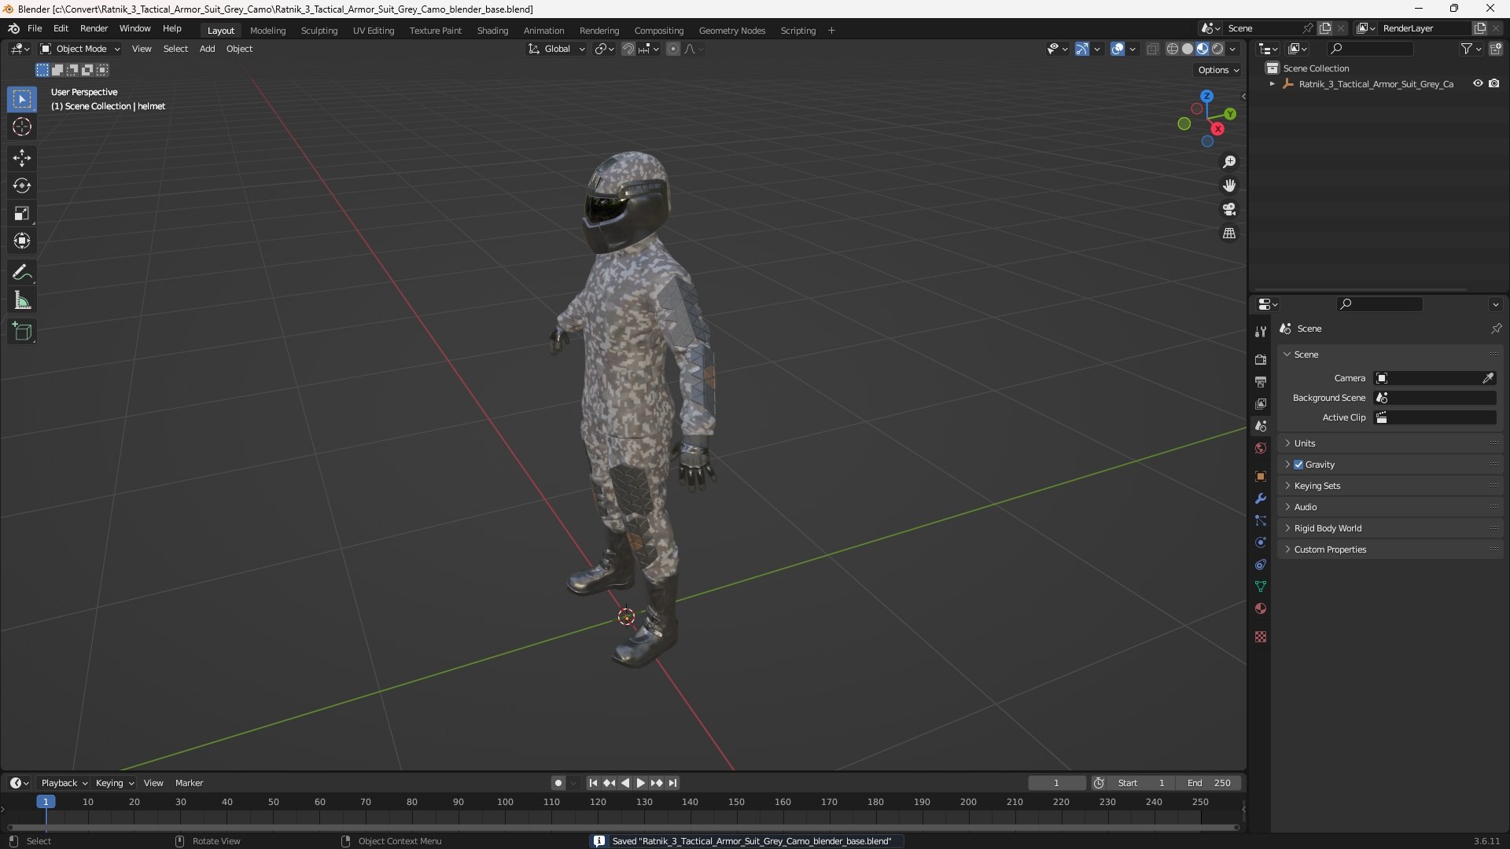Select the Transform tool
Viewport: 1510px width, 849px height.
pyautogui.click(x=22, y=241)
